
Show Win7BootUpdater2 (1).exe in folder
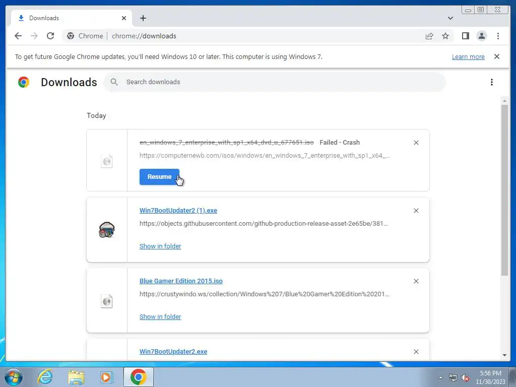pos(160,246)
